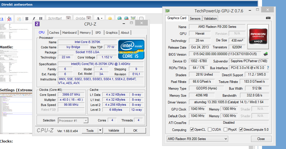The width and height of the screenshot is (286, 149).
Task: Click the remove formatting icon in the editor
Action: click(9, 19)
